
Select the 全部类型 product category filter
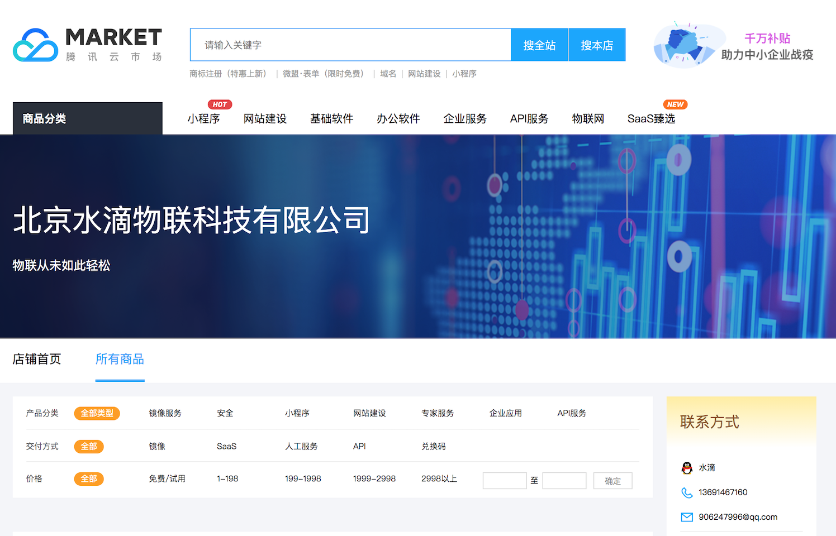[97, 413]
